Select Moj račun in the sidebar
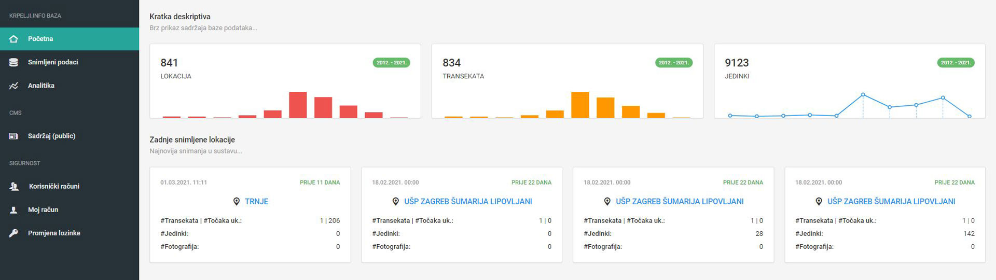This screenshot has width=996, height=280. (x=70, y=209)
